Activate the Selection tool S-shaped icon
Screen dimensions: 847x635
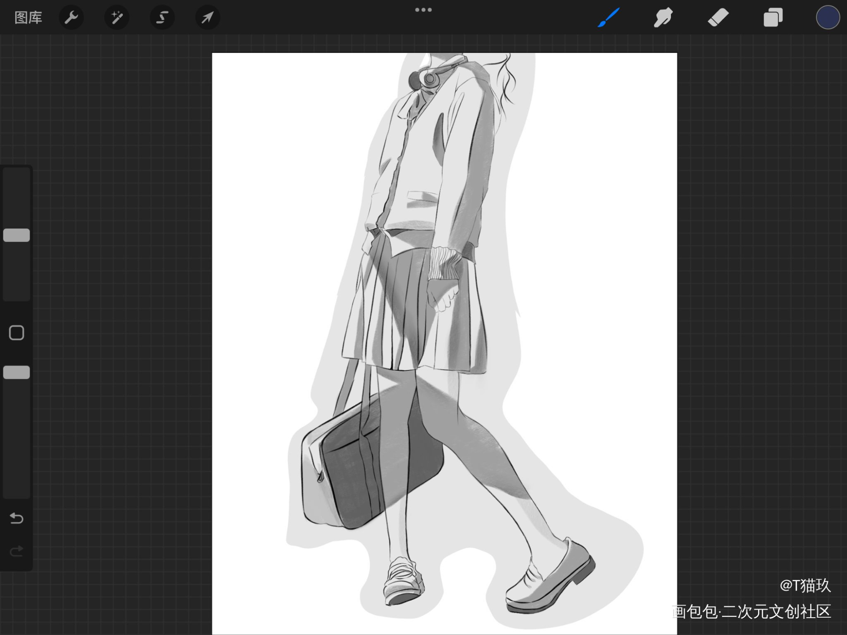[162, 17]
